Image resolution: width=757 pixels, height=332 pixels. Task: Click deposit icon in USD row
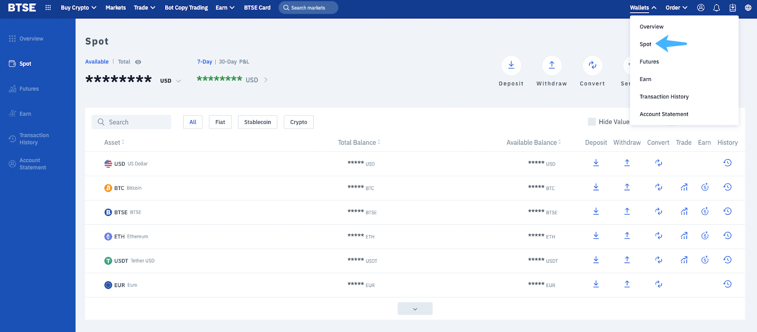point(596,163)
